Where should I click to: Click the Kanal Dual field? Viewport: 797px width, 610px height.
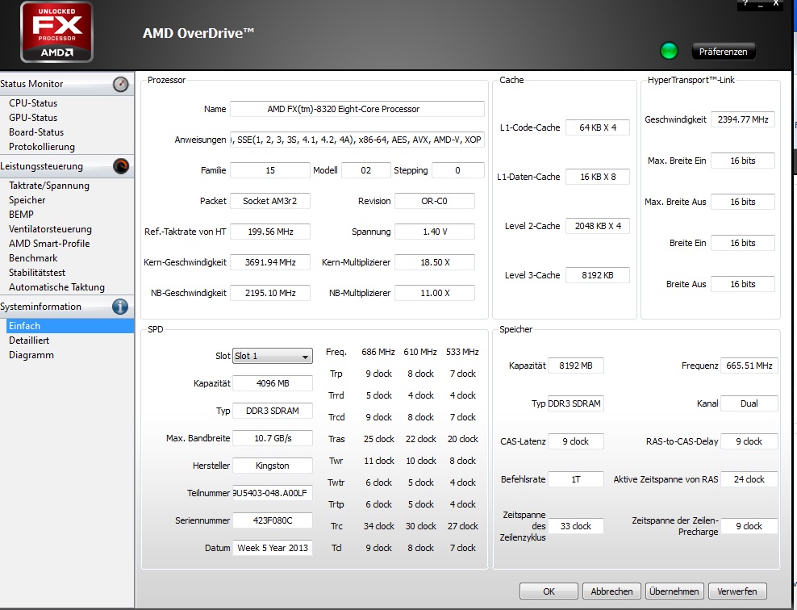(749, 403)
